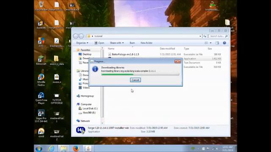Open the AVG desktop shortcut
Image resolution: width=271 pixels, height=152 pixels.
[41, 42]
